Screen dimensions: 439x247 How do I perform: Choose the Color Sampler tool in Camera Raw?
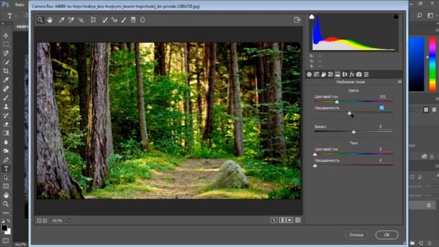click(71, 20)
